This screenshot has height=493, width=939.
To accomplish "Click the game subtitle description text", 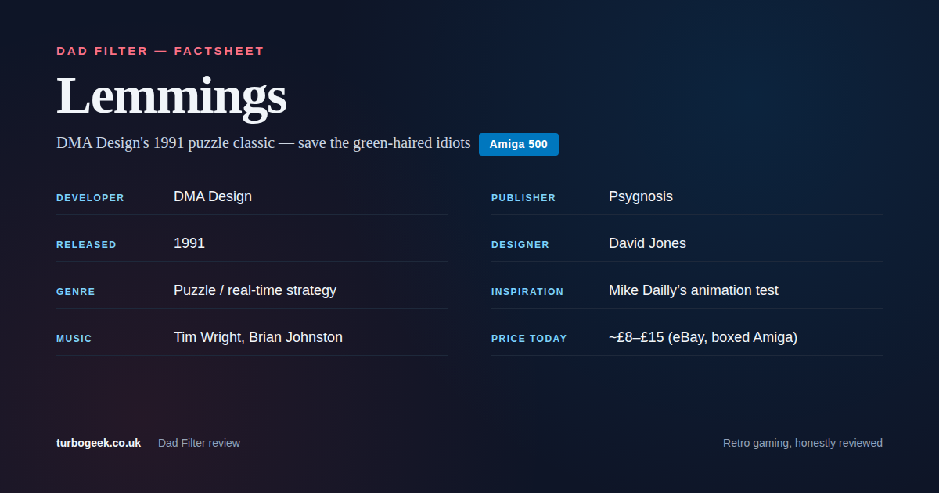I will tap(263, 143).
